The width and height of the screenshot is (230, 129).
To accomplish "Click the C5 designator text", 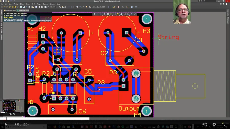I will click(88, 72).
